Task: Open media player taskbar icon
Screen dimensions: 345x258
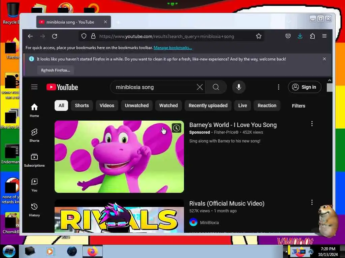Action: point(50,251)
